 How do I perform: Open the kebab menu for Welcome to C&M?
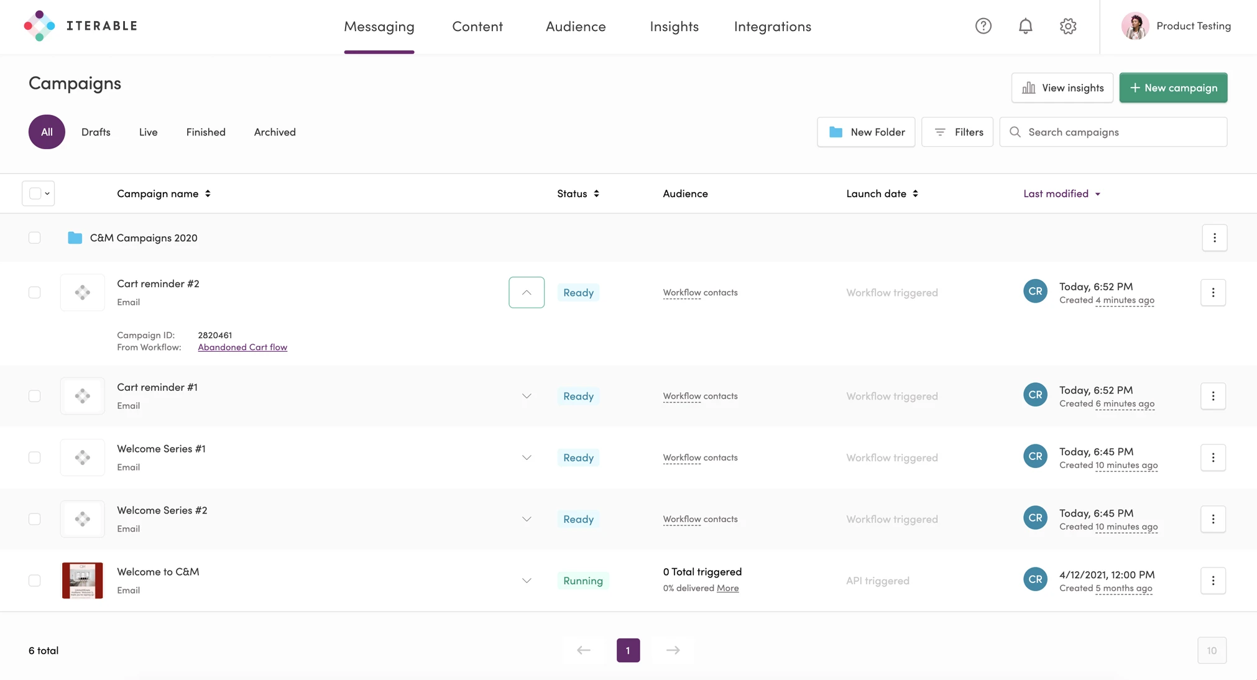coord(1213,580)
